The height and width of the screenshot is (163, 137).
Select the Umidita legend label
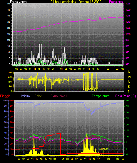click(25, 96)
